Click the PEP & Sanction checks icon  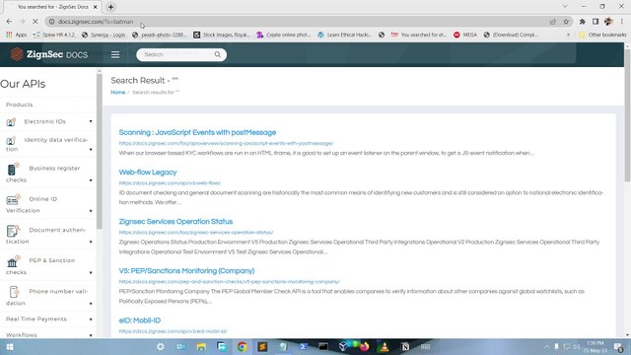point(13,261)
